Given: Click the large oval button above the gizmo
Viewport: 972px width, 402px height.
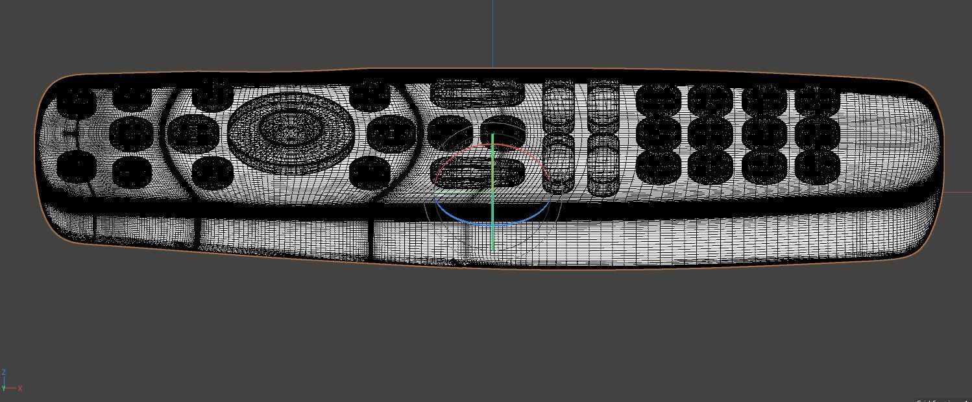Looking at the screenshot, I should pyautogui.click(x=477, y=91).
